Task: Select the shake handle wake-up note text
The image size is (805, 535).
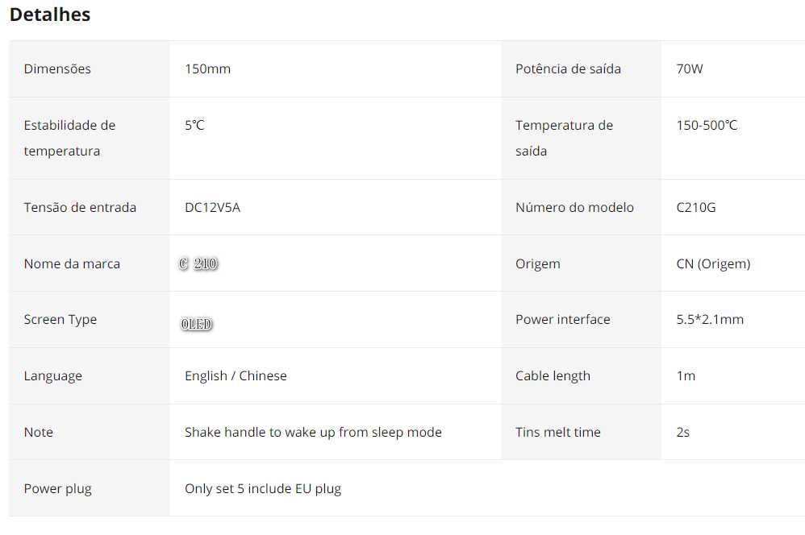Action: (313, 432)
